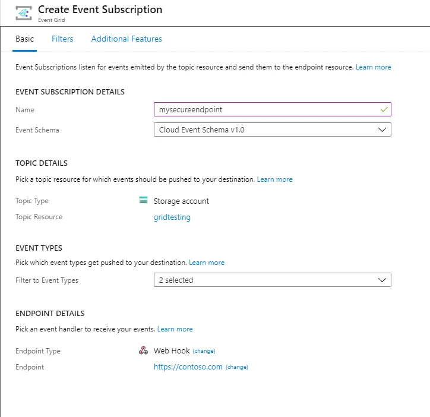Image resolution: width=430 pixels, height=417 pixels.
Task: Click the event types dropdown chevron arrow
Action: coord(382,280)
